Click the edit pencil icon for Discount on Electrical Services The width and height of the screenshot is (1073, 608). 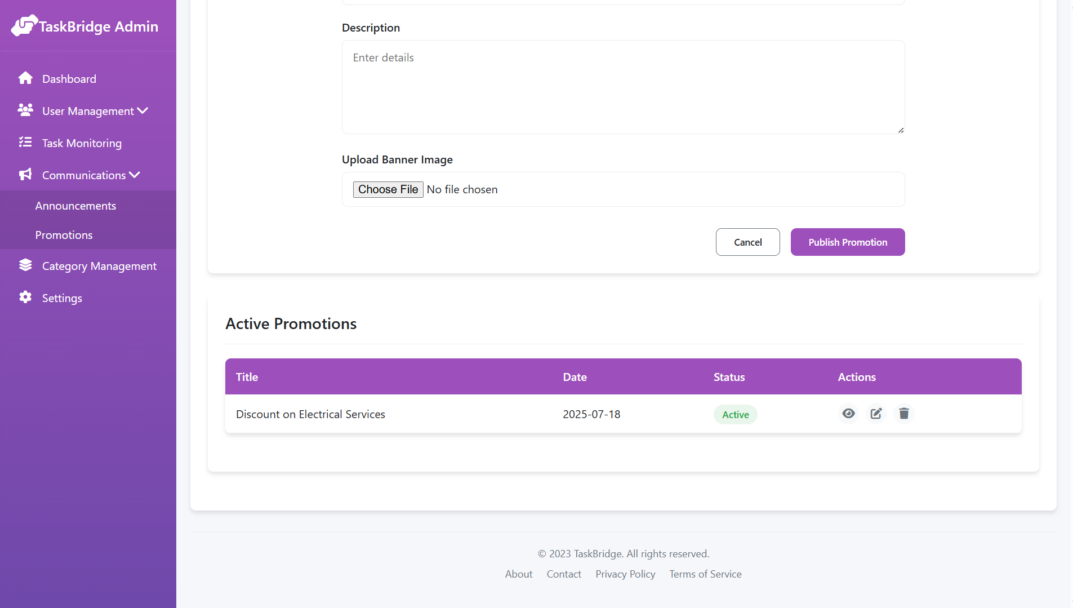pyautogui.click(x=876, y=414)
